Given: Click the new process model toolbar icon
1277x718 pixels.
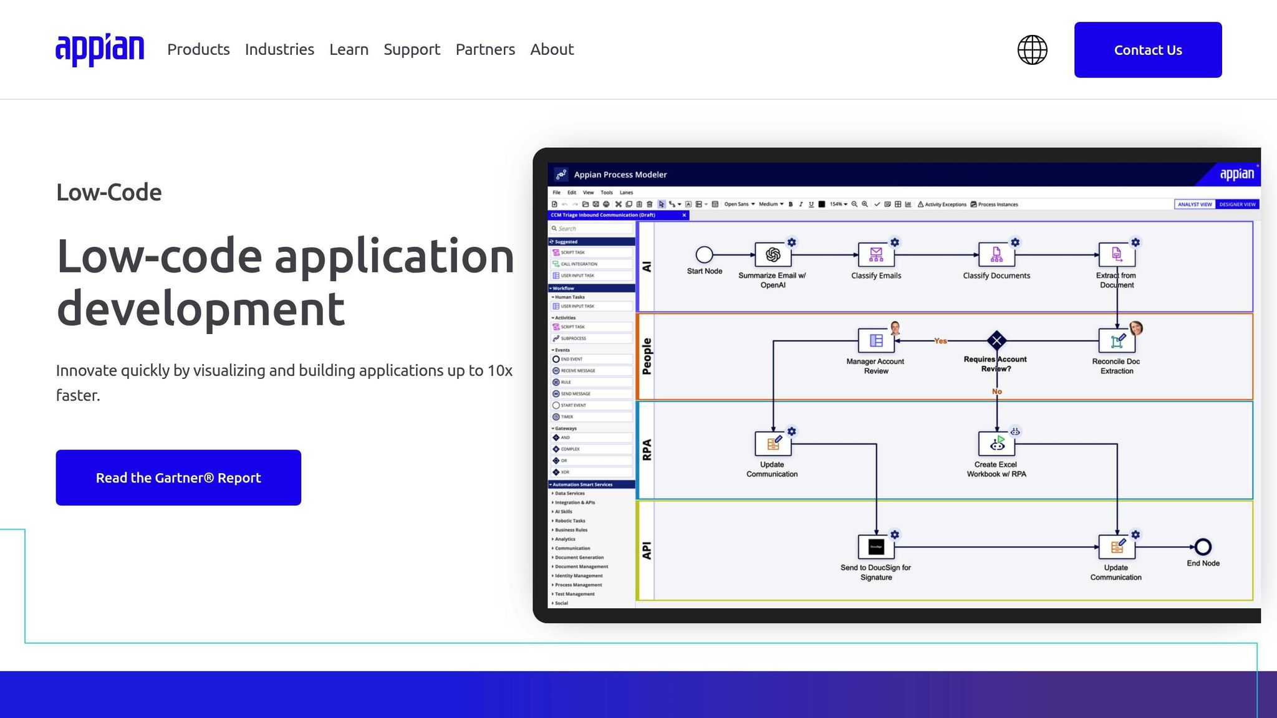Looking at the screenshot, I should [554, 204].
